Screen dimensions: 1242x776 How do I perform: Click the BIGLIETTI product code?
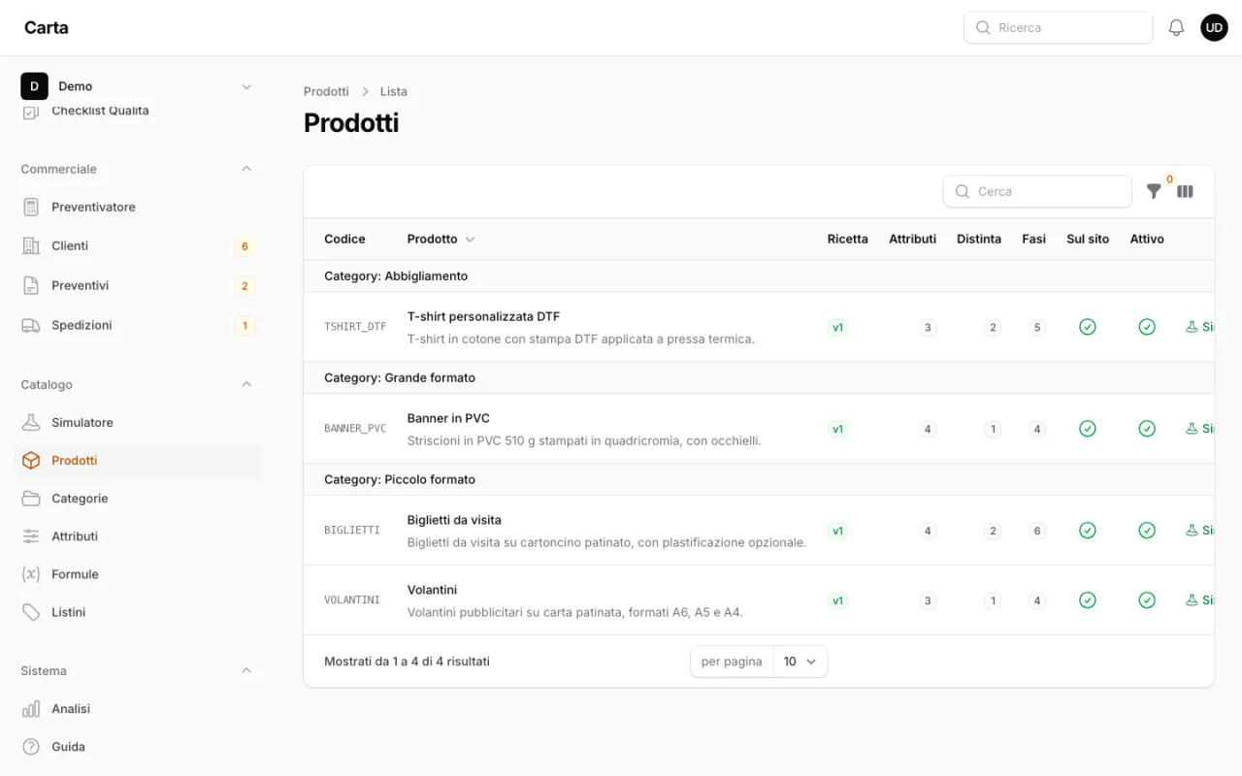pyautogui.click(x=352, y=531)
